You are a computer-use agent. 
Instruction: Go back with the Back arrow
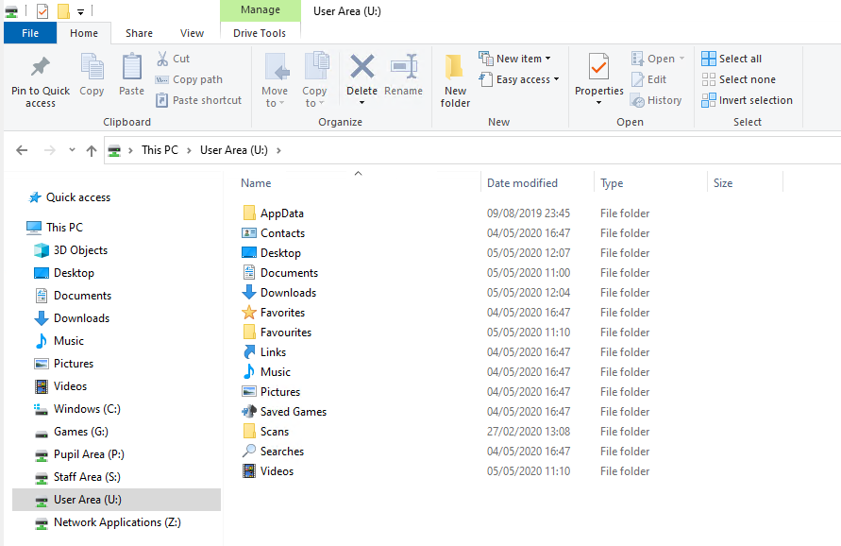(x=22, y=150)
